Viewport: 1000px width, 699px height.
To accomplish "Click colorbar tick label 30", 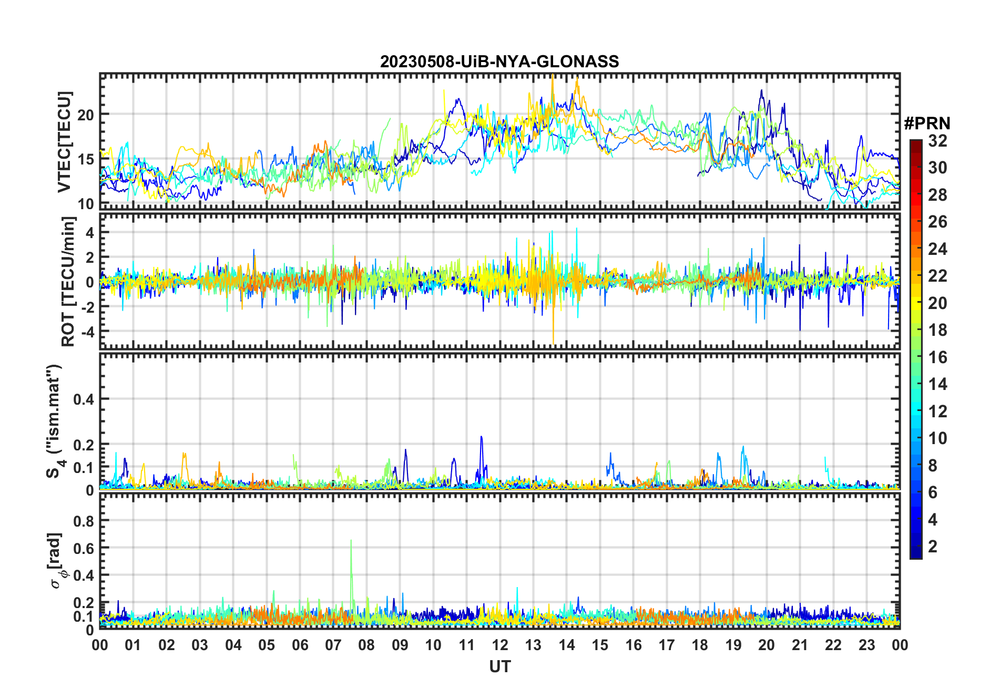I will click(937, 168).
